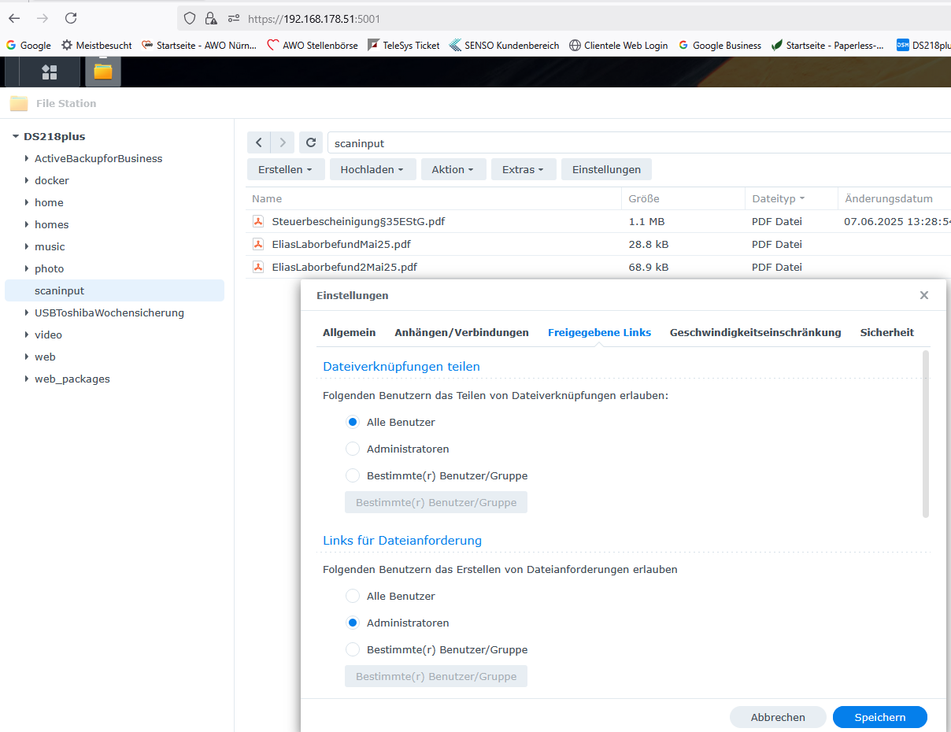Click the Speichern button
Image resolution: width=951 pixels, height=732 pixels.
coord(880,717)
